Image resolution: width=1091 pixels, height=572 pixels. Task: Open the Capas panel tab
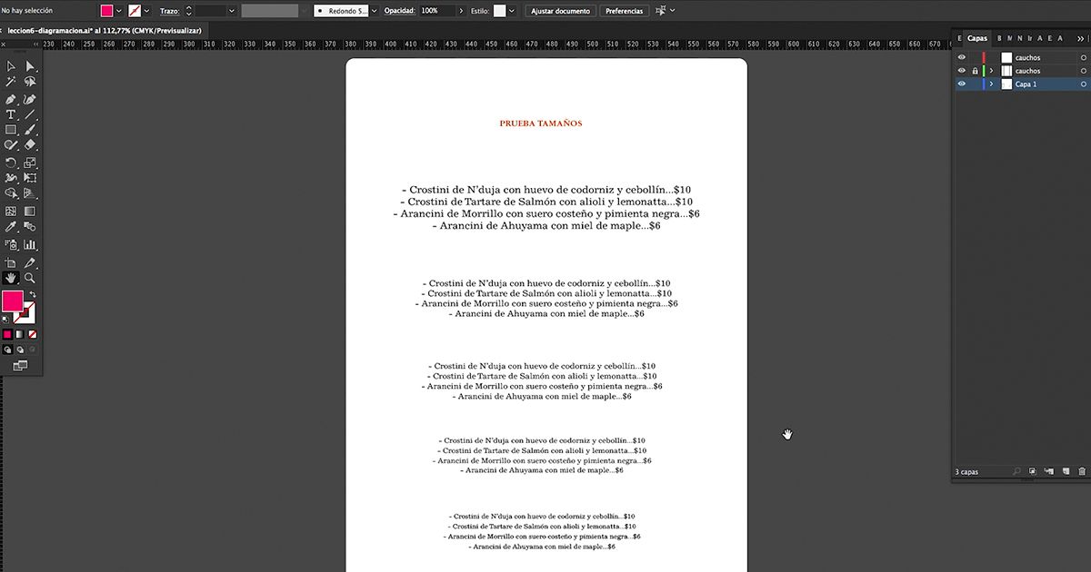coord(977,38)
